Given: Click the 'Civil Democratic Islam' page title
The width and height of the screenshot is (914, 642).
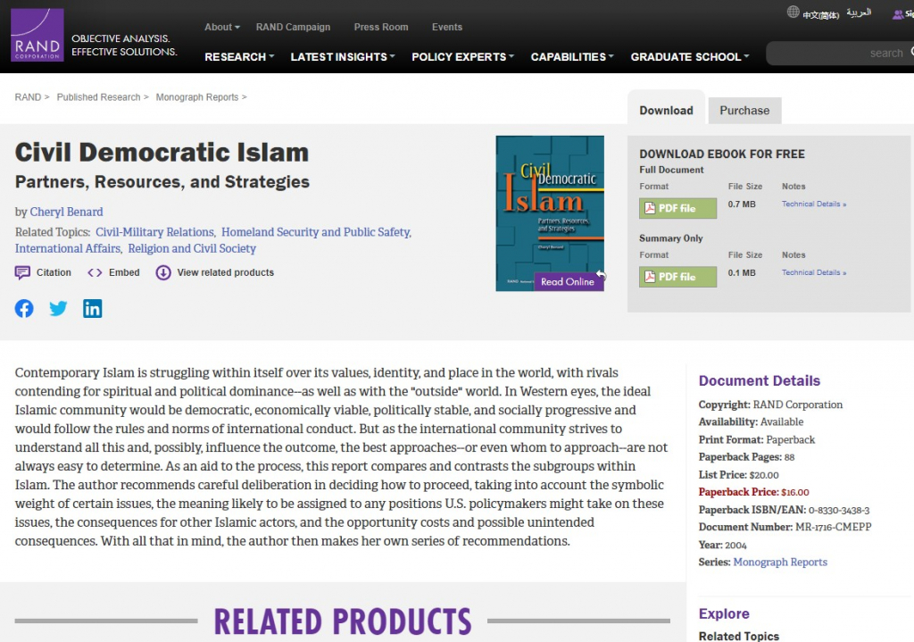Looking at the screenshot, I should tap(162, 152).
